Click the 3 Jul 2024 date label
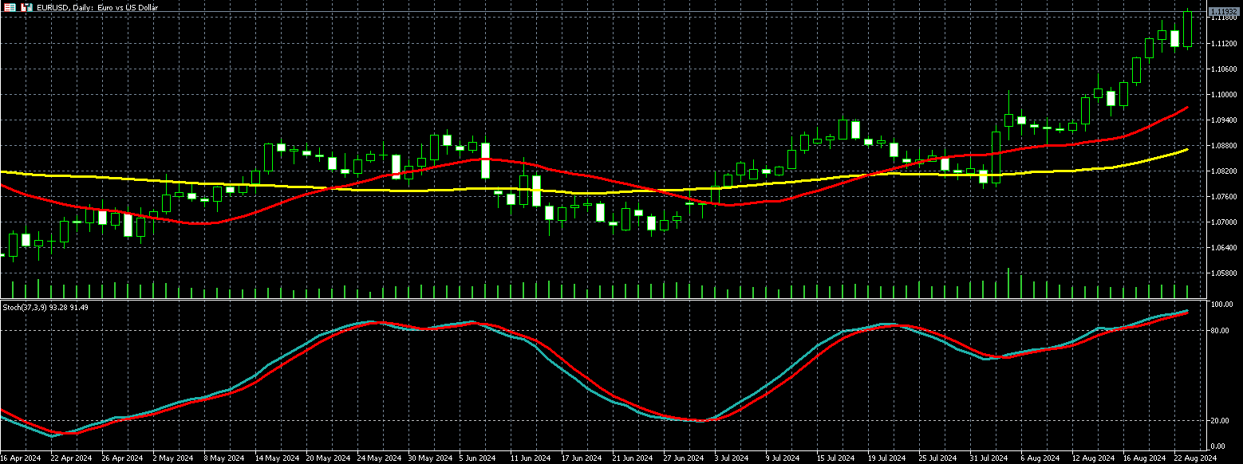 pyautogui.click(x=729, y=458)
